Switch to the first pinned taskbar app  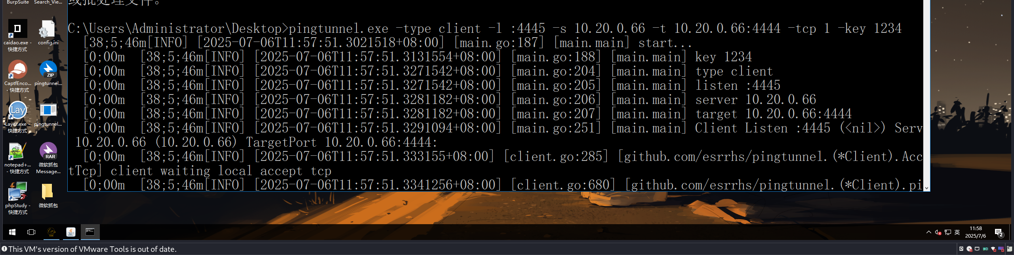pyautogui.click(x=51, y=232)
